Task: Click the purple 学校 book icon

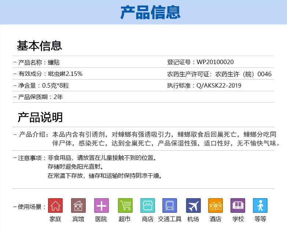Action: (238, 206)
